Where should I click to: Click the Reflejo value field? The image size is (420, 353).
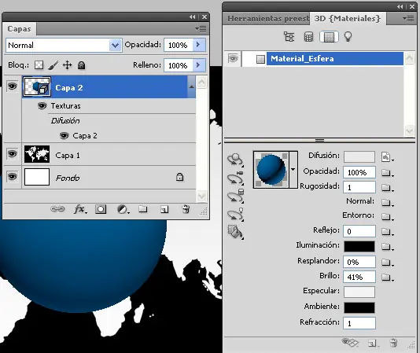coord(359,231)
